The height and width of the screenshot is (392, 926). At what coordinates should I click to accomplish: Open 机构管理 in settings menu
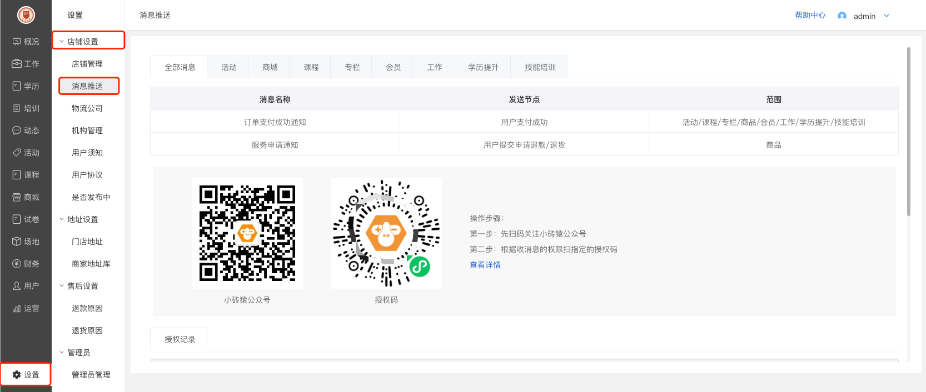[x=87, y=130]
